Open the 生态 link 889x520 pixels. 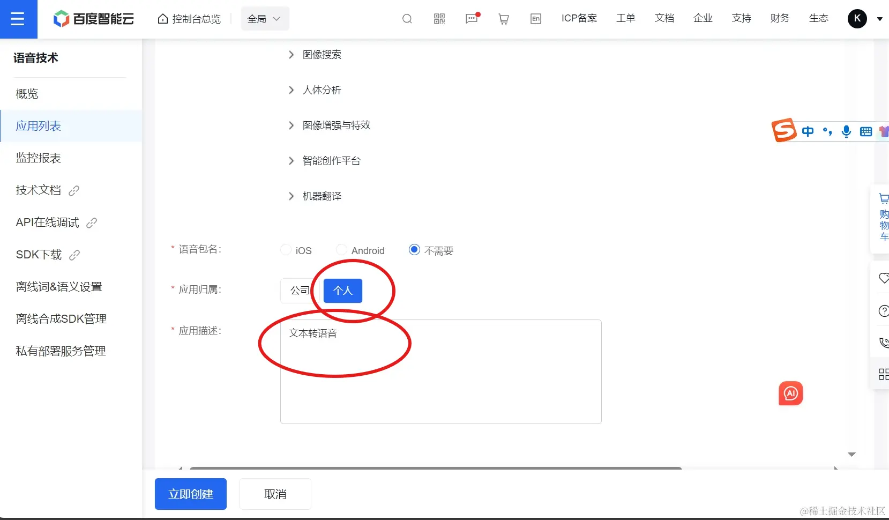(819, 18)
